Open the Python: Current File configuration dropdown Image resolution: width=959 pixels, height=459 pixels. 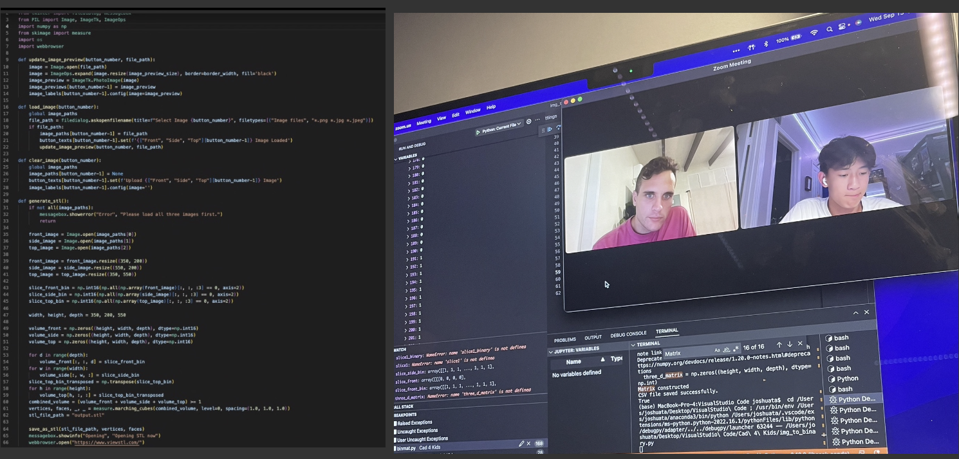point(499,127)
